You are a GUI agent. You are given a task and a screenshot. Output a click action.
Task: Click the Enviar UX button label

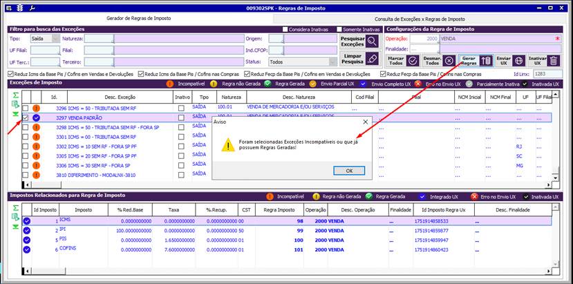pyautogui.click(x=504, y=61)
